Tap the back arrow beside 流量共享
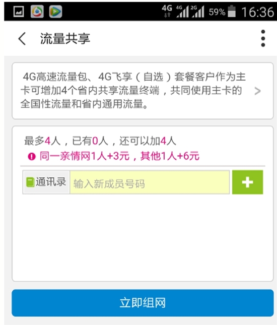Screen dimensions: 277x325 click(22, 39)
